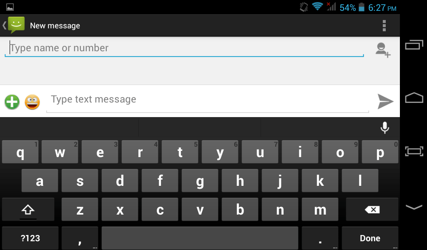Tap the home navigation button

coord(414,98)
